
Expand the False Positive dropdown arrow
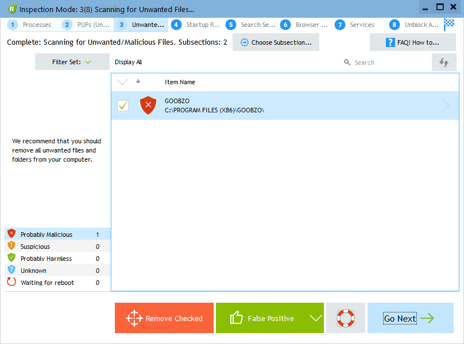[314, 318]
